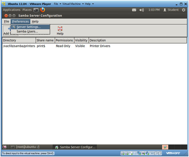Click the sound volume indicator icon

(141, 10)
